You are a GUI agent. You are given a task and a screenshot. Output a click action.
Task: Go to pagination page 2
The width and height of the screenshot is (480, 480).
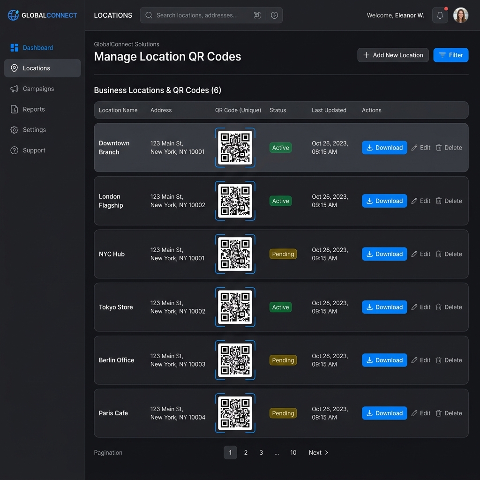pos(246,452)
